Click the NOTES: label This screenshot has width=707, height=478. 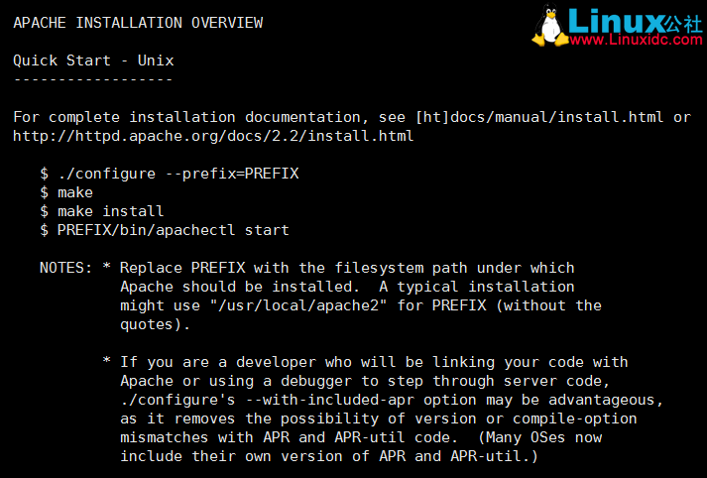65,268
